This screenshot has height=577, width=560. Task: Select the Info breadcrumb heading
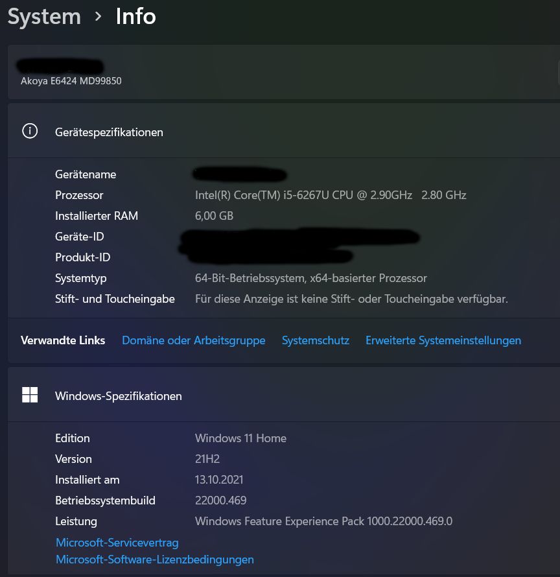[x=135, y=16]
